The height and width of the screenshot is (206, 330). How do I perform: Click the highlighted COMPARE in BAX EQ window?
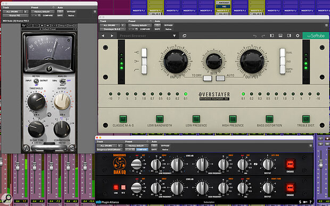(142, 150)
